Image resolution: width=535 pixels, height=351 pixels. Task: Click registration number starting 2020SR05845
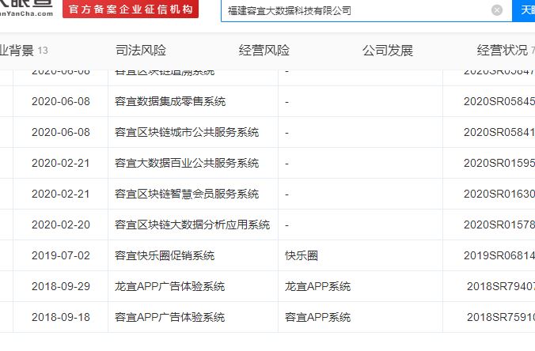499,101
